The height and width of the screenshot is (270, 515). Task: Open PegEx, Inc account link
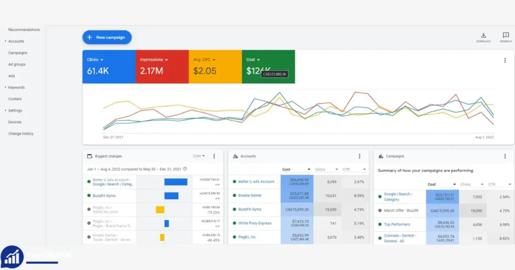pos(247,237)
